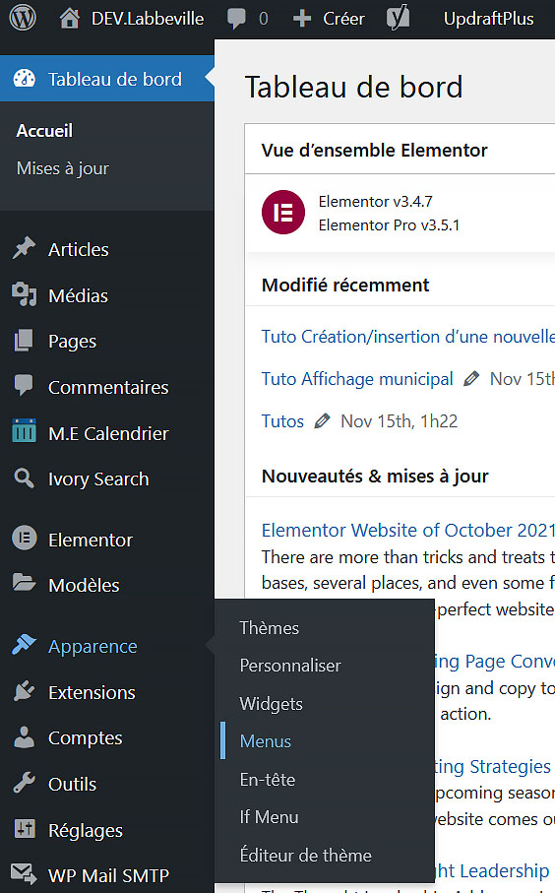Edit Tutos via its pencil icon
The height and width of the screenshot is (893, 555).
coord(322,420)
